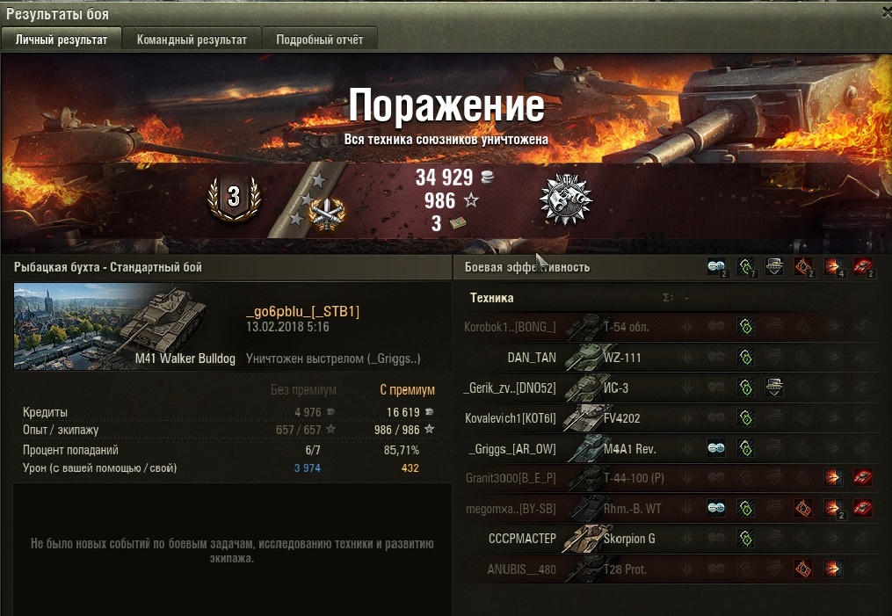Viewport: 892px width, 616px height.
Task: Click the battle hero medal icon
Action: tap(565, 199)
